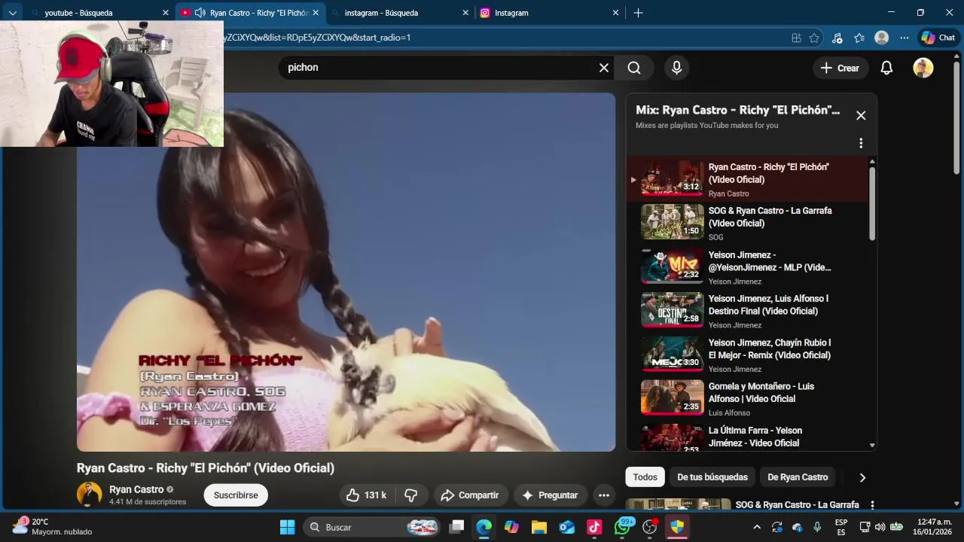Click the mix playlist scrollbar
964x542 pixels.
(x=872, y=203)
